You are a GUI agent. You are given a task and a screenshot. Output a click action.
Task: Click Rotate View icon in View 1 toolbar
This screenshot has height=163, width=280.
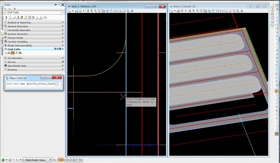point(107,11)
